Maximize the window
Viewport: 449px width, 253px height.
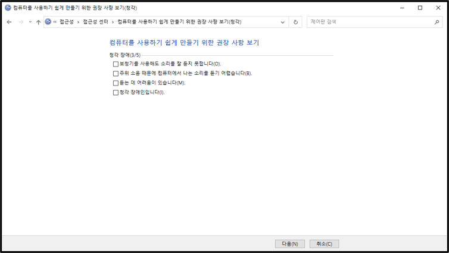click(x=420, y=8)
